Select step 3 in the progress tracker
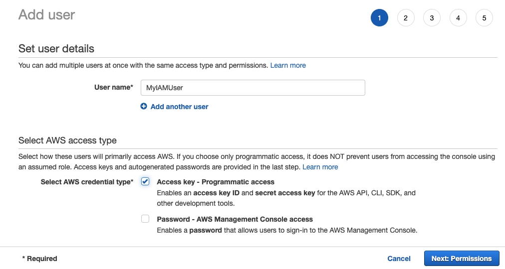This screenshot has height=269, width=505. 432,18
